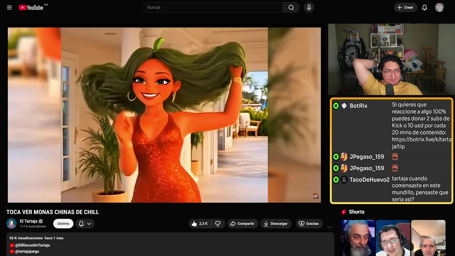The height and width of the screenshot is (256, 455).
Task: Click the small watermark icon in video corner
Action: click(x=315, y=196)
